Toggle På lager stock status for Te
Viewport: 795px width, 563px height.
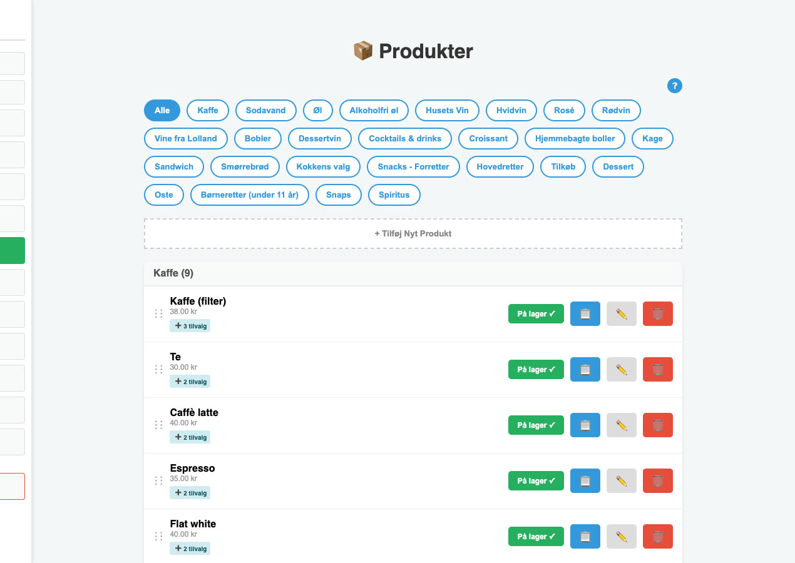click(536, 370)
